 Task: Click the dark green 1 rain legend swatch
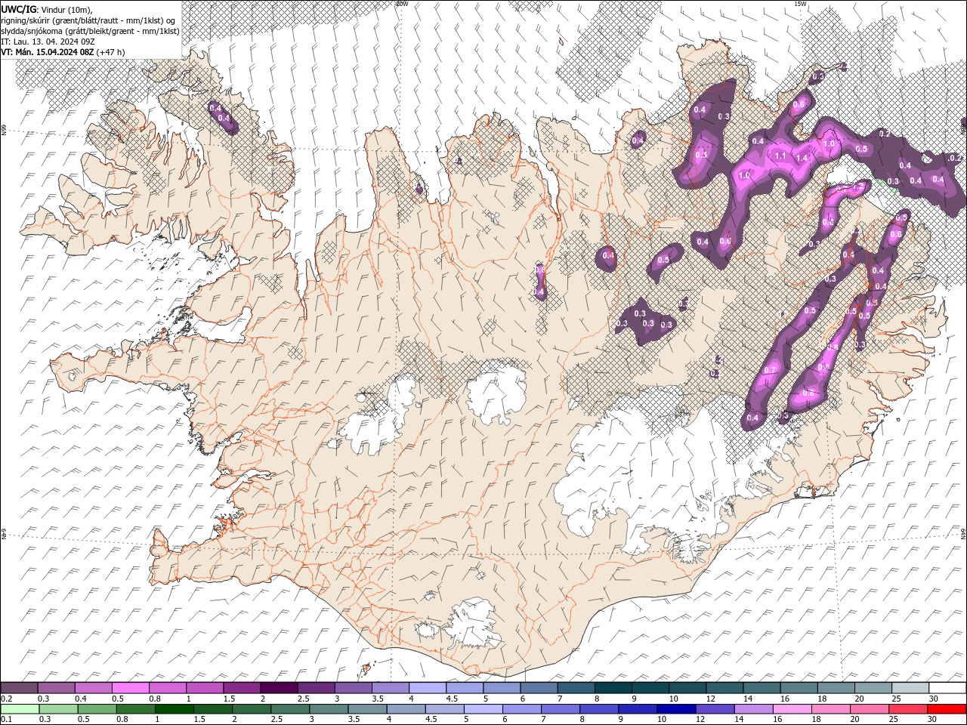(175, 709)
